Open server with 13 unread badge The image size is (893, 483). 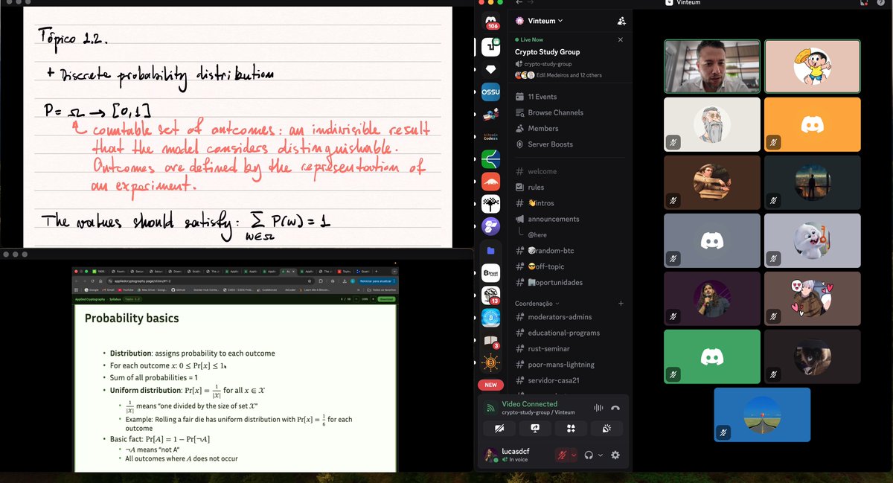click(x=490, y=295)
